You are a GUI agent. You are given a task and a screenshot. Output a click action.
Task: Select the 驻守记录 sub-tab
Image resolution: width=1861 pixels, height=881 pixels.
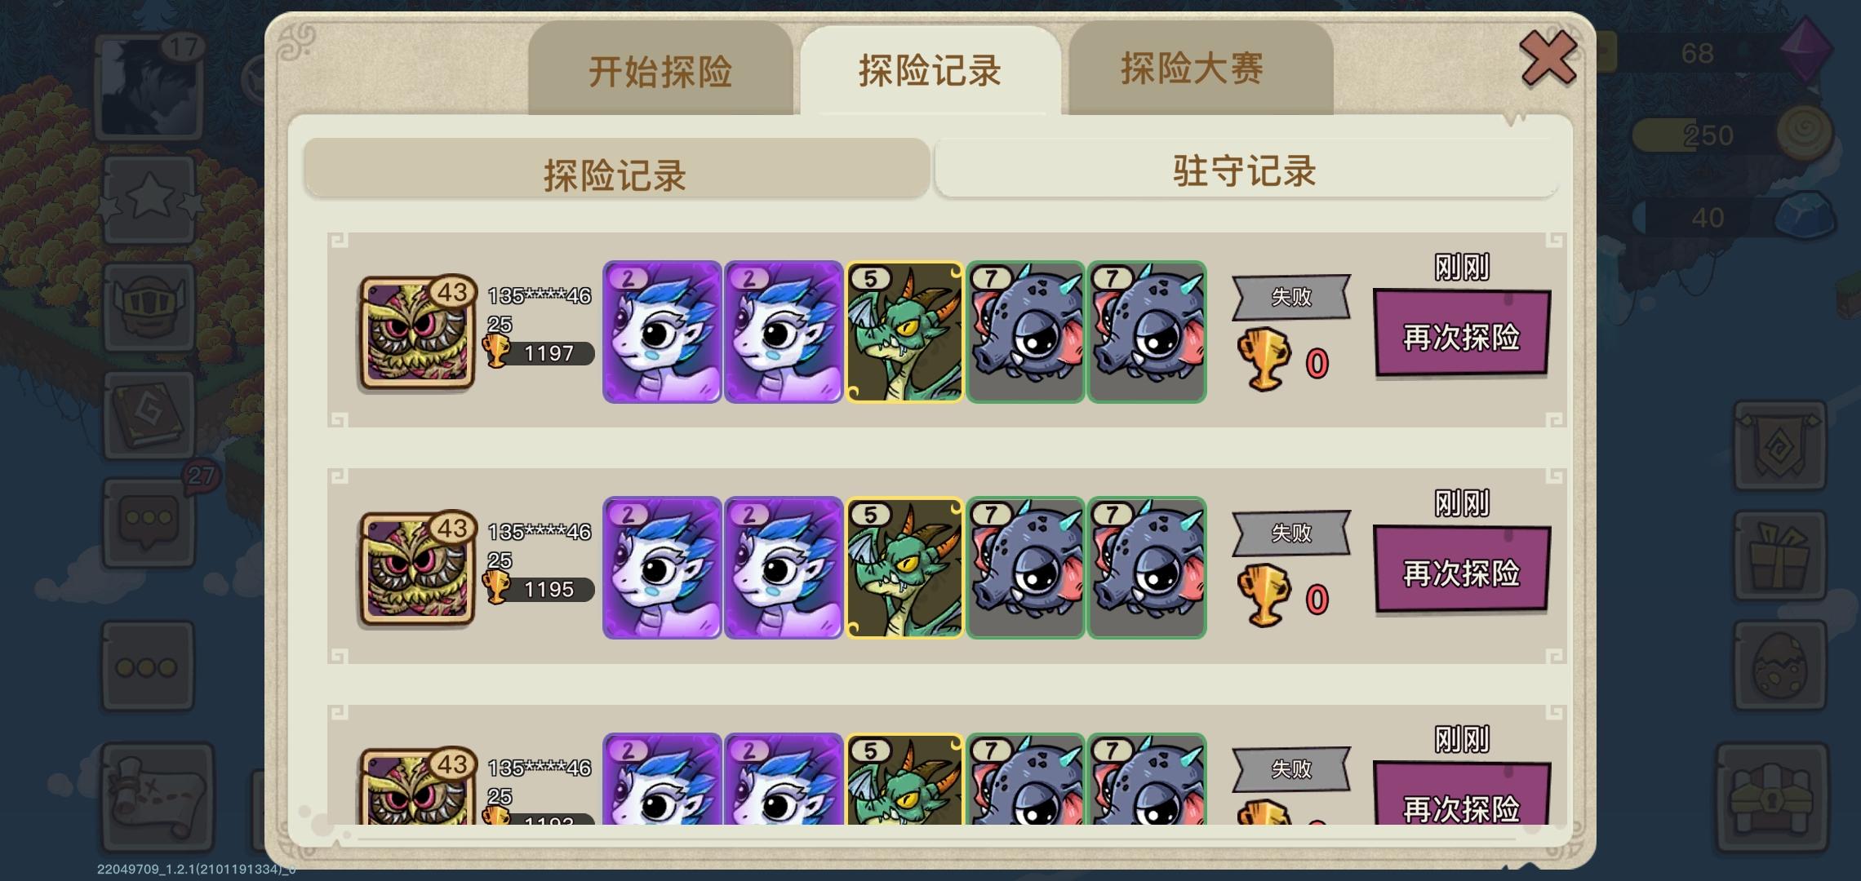pos(1246,170)
